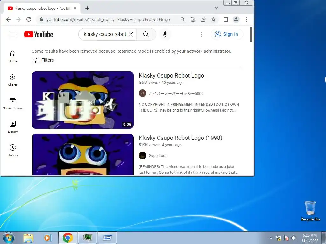Open Chrome three-dot menu
326x244 pixels.
click(247, 19)
